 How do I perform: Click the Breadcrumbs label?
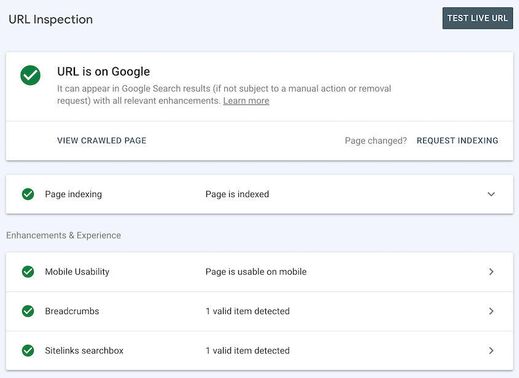72,311
